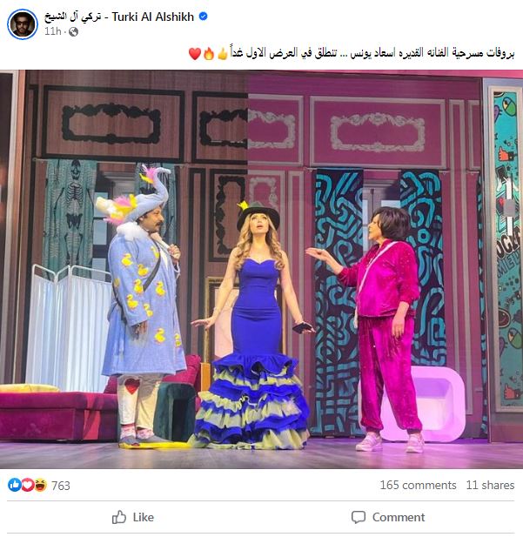The height and width of the screenshot is (537, 523).
Task: Click the fire emoji in caption
Action: pos(209,53)
